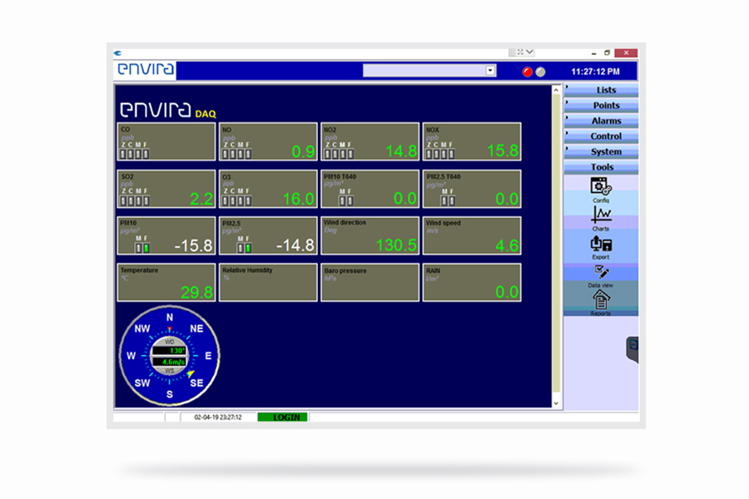Click the scroll down arrow of main panel
Screen dimensions: 749x499
pyautogui.click(x=556, y=403)
